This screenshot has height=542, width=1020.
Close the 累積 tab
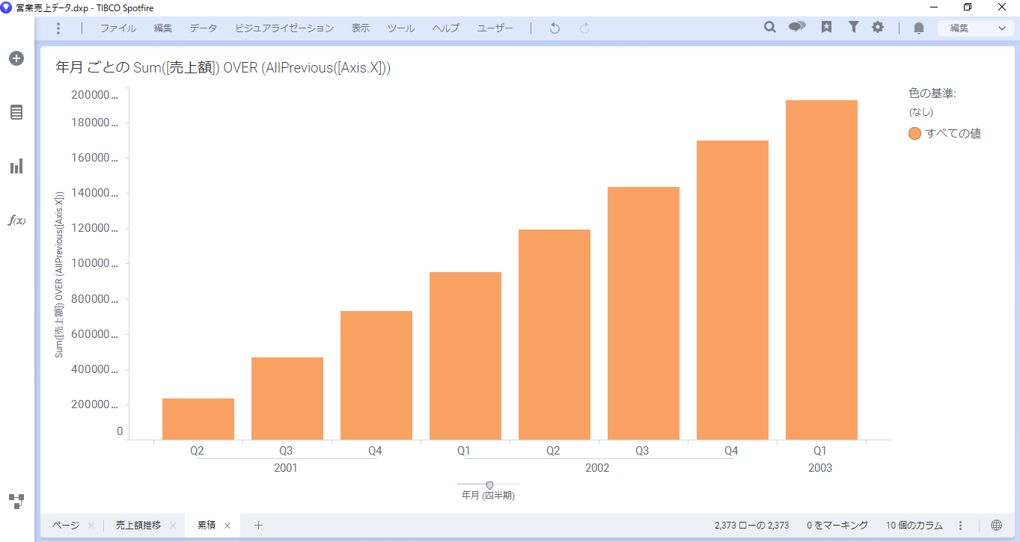pyautogui.click(x=227, y=526)
